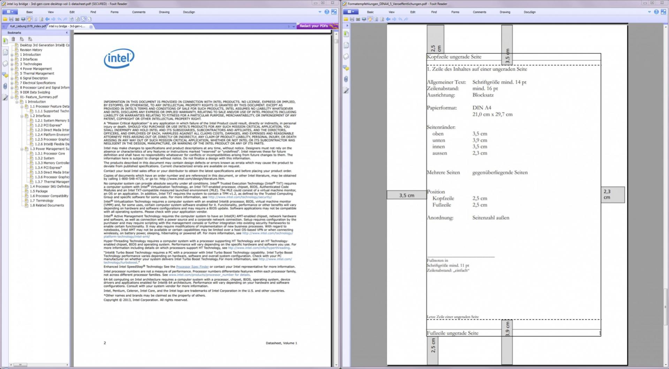Screen dimensions: 669x369
Task: Open the Processor Spec Finder link
Action: 192,267
